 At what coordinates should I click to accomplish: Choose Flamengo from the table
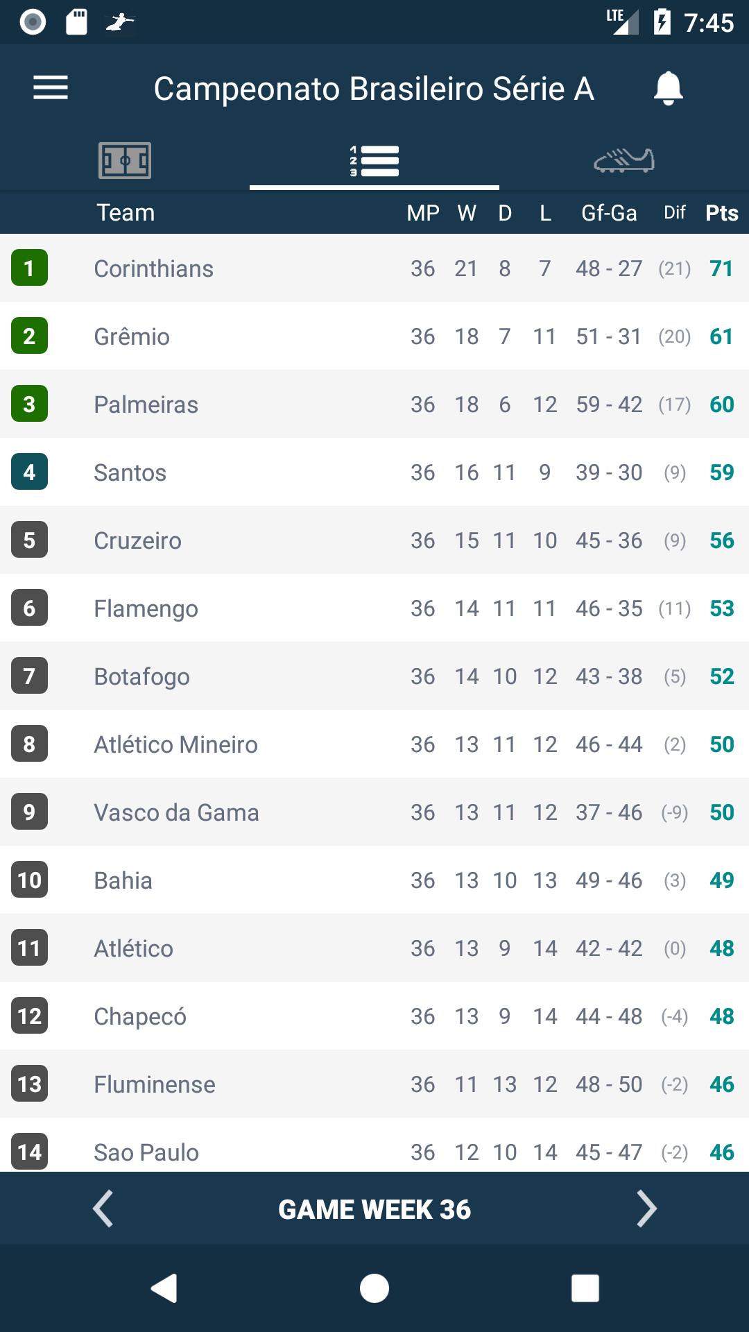(374, 608)
